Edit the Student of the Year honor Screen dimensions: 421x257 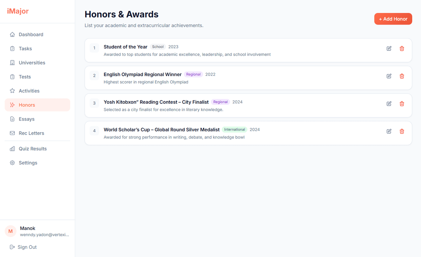point(389,49)
